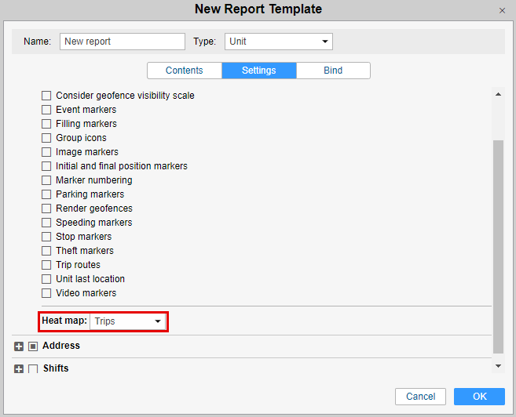Close the New Report Template dialog
516x417 pixels.
click(x=502, y=11)
